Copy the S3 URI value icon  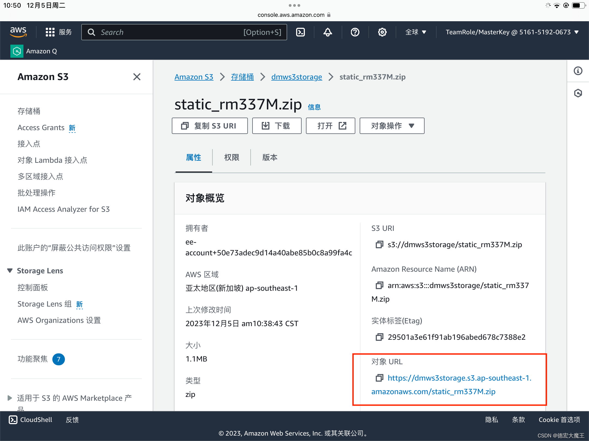[x=379, y=244]
